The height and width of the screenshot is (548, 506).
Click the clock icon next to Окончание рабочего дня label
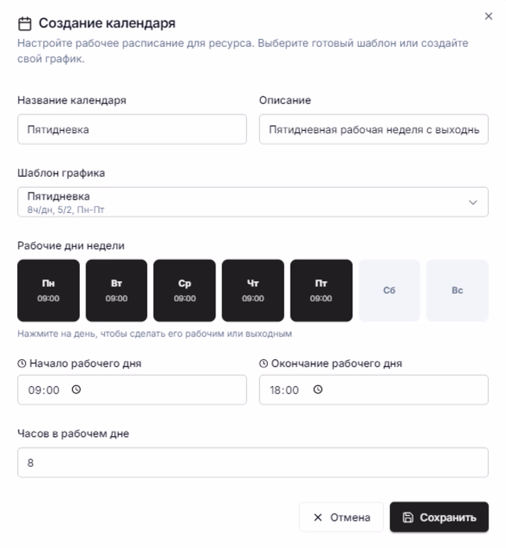(x=263, y=363)
